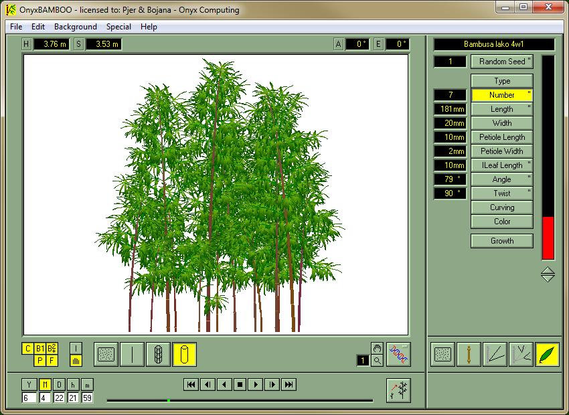569x415 pixels.
Task: Click the Random Seed button
Action: [x=502, y=62]
